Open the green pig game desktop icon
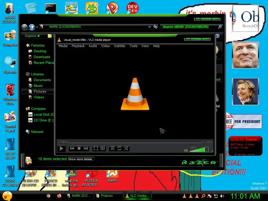Viewport: 268px width, 201px height. (92, 8)
